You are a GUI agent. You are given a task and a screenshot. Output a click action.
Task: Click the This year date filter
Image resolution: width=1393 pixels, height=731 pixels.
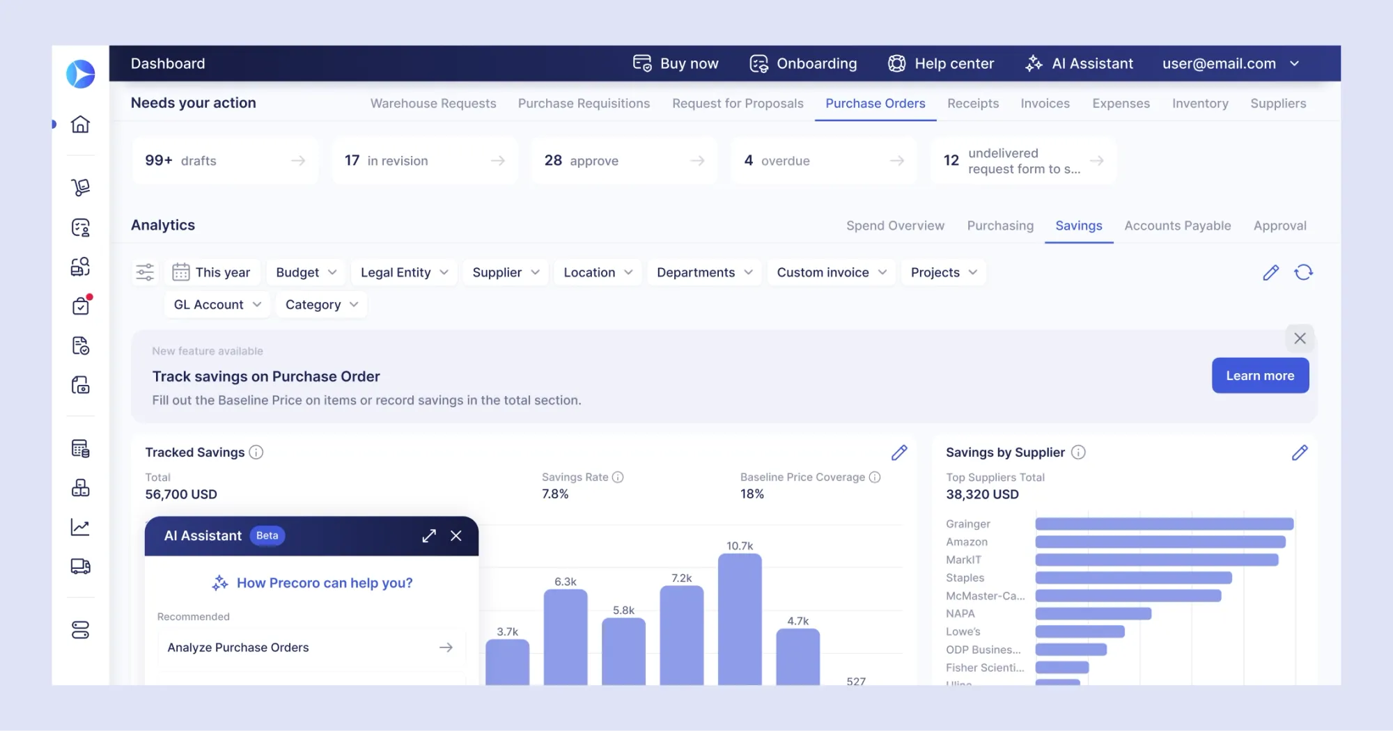coord(212,272)
